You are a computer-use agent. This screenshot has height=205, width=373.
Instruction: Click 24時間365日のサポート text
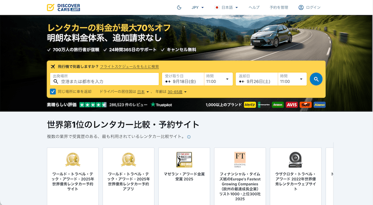click(x=133, y=50)
